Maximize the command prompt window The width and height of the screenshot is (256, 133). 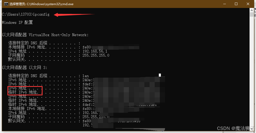(236, 4)
